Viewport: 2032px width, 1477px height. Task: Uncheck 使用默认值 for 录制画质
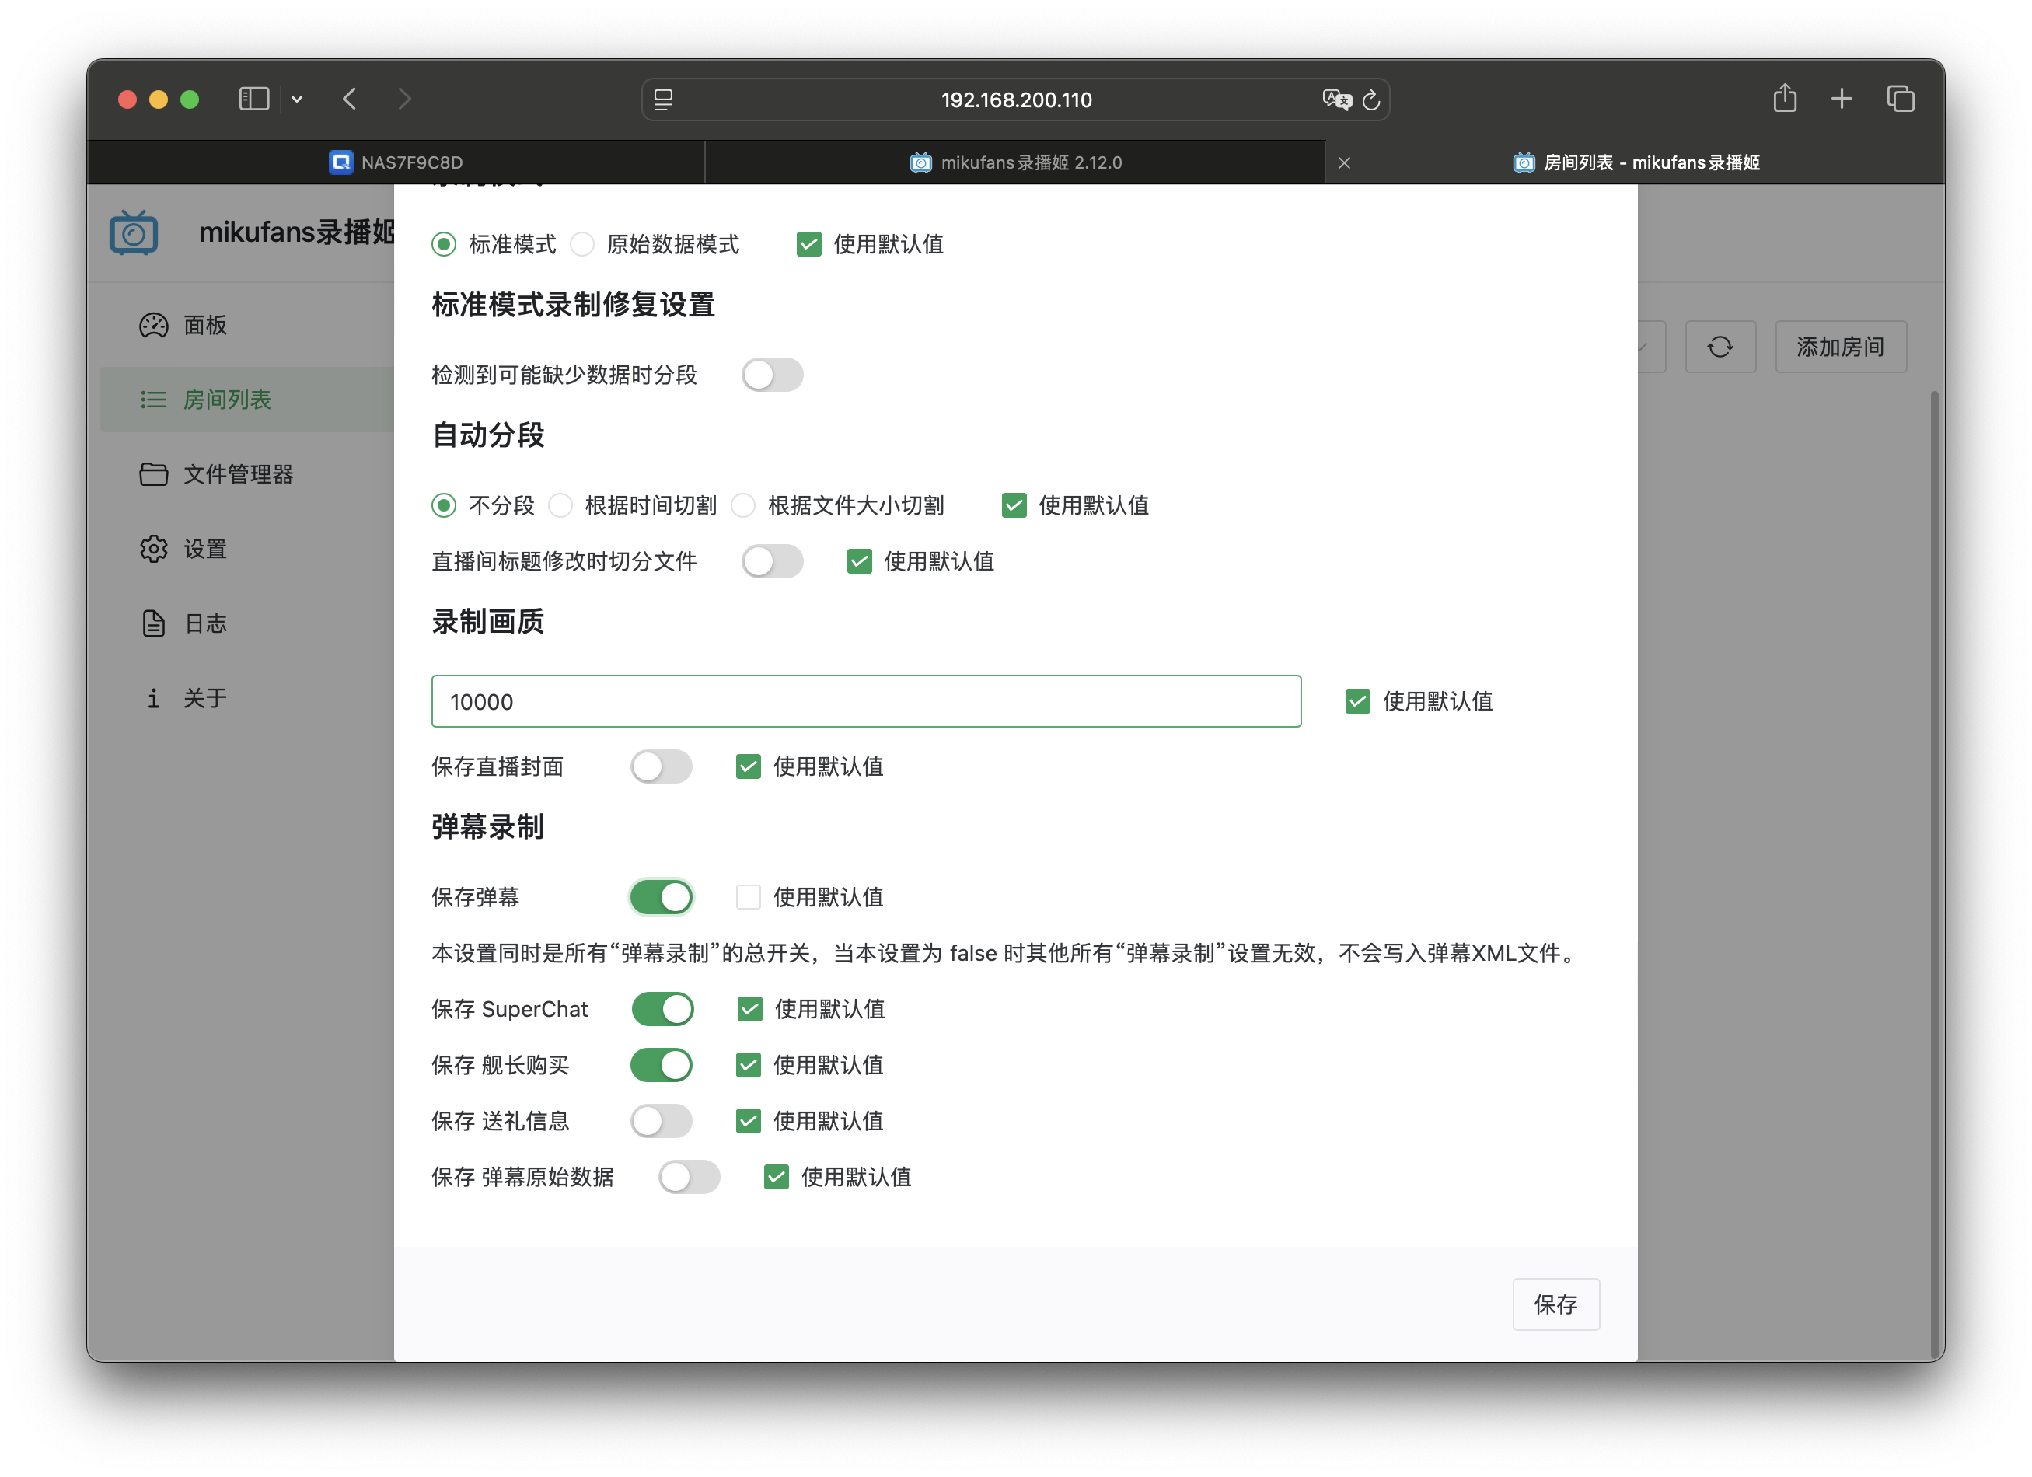(x=1357, y=701)
